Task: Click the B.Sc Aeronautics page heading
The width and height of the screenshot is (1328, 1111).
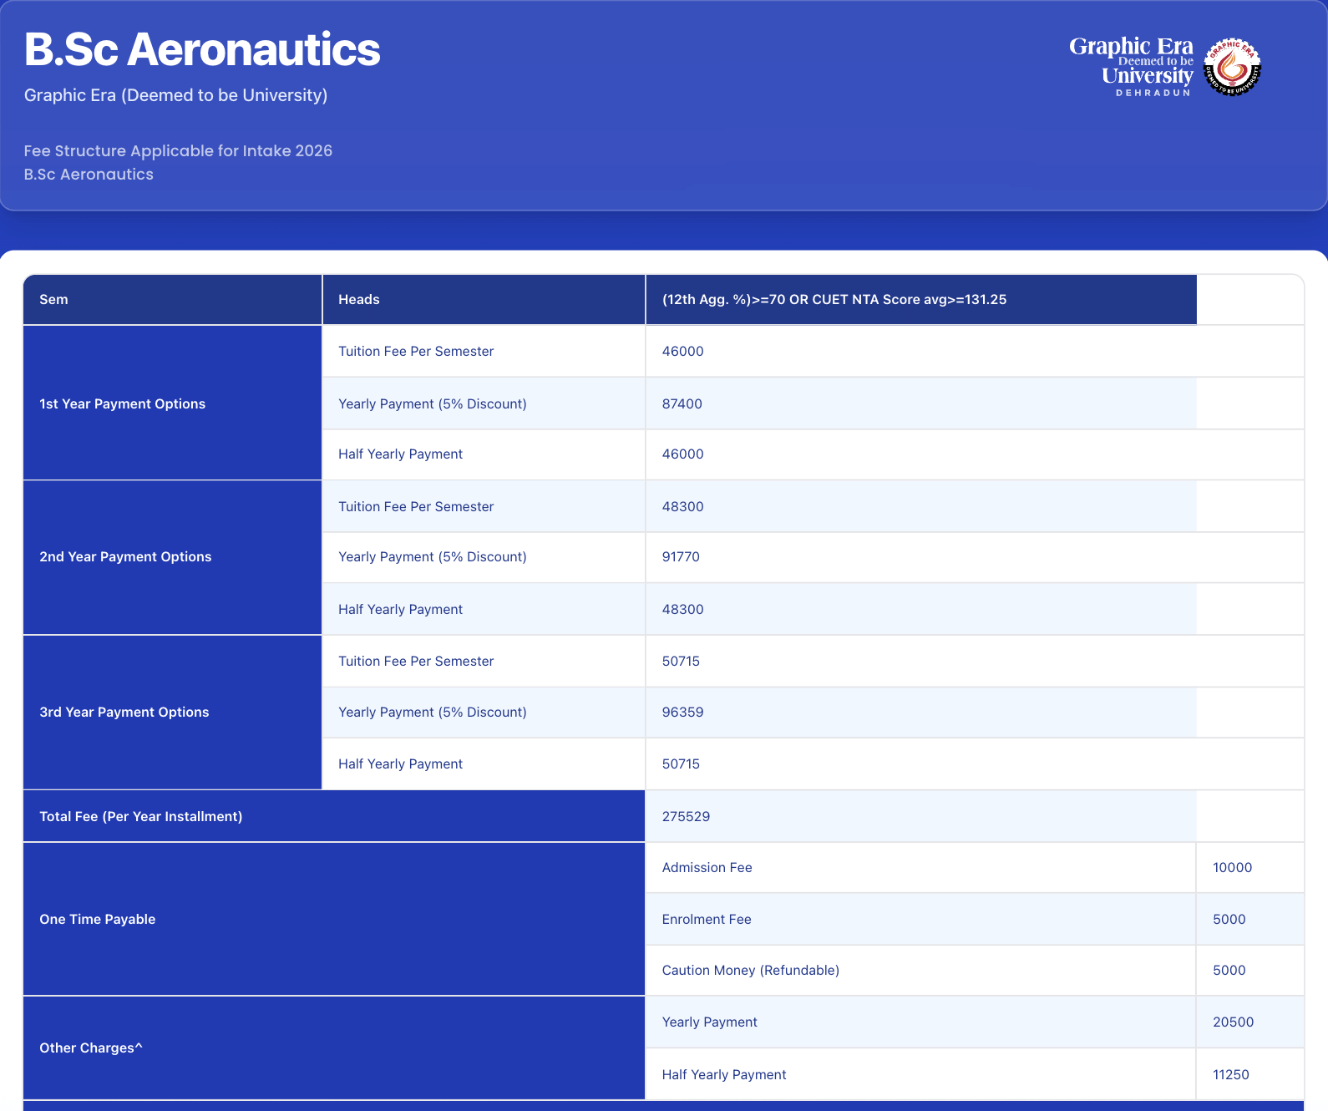Action: [202, 49]
